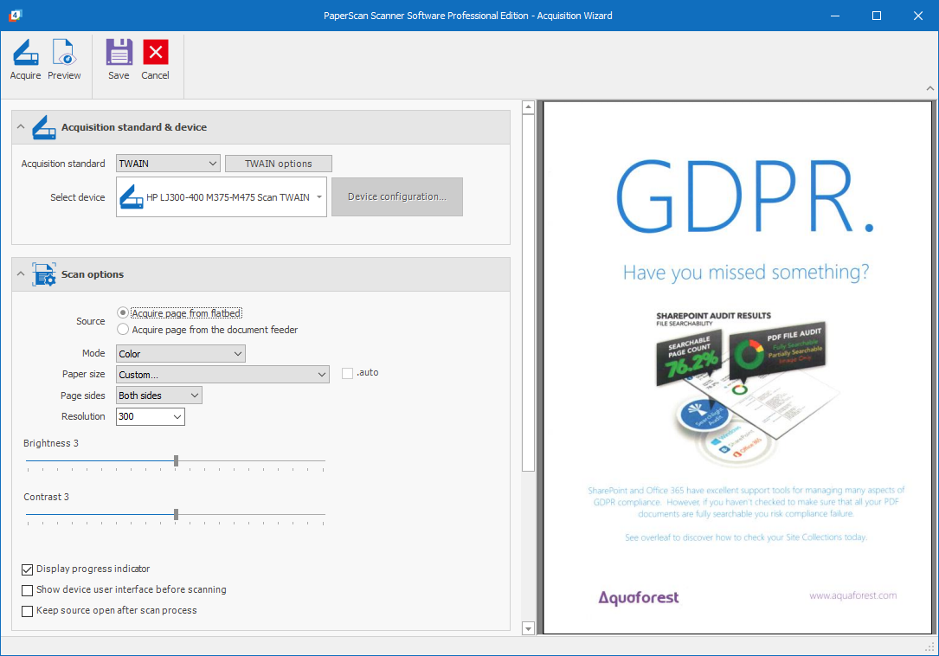Close the PaperScan window
939x656 pixels.
pyautogui.click(x=917, y=16)
